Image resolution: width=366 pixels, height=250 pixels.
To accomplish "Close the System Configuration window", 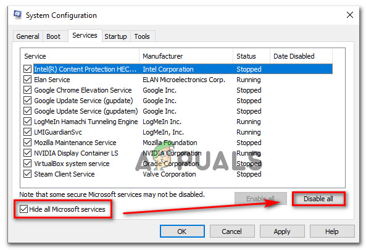I will click(x=349, y=15).
